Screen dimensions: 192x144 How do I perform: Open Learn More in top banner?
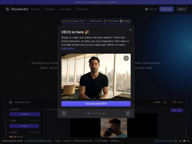click(111, 2)
